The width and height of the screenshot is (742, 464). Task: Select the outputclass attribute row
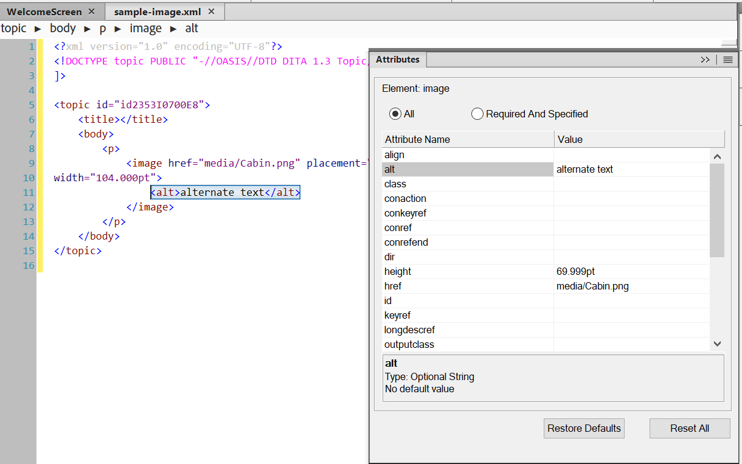(x=409, y=344)
